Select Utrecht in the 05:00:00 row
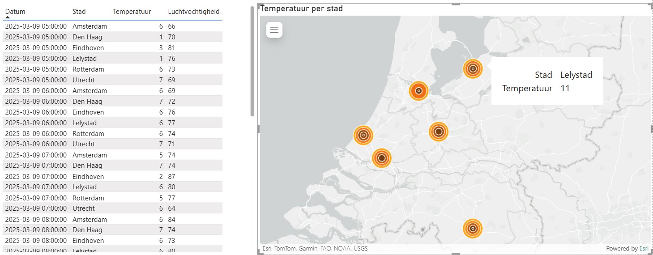653x255 pixels. pos(84,80)
